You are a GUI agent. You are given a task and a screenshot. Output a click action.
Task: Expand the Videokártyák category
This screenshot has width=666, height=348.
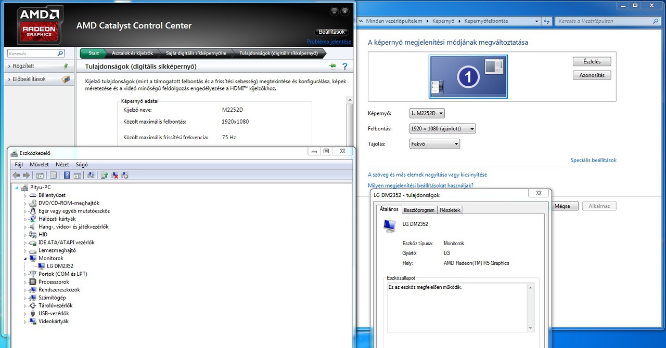pos(25,322)
